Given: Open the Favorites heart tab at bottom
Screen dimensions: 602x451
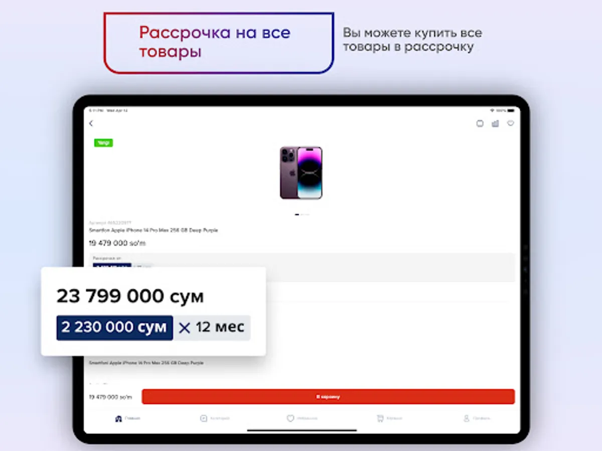Looking at the screenshot, I should tap(302, 418).
